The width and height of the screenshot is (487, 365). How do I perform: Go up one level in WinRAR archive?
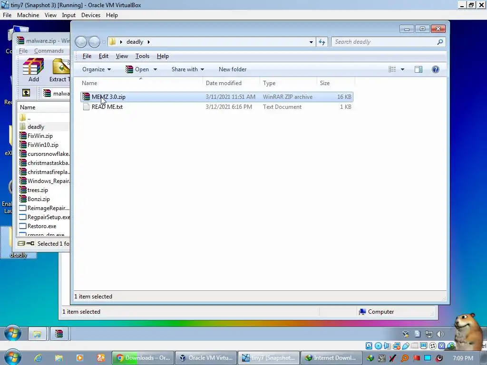[x=26, y=93]
